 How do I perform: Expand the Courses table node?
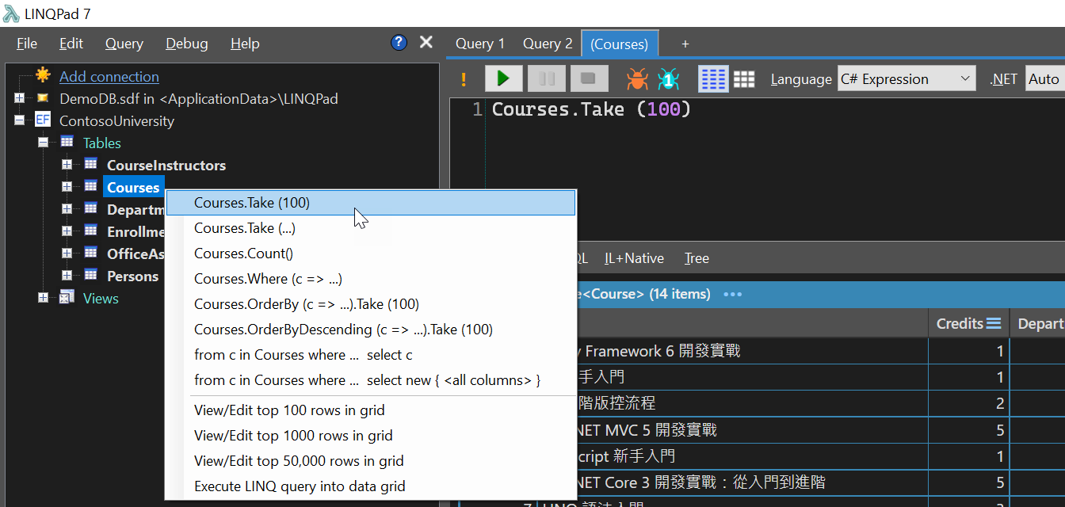coord(67,187)
